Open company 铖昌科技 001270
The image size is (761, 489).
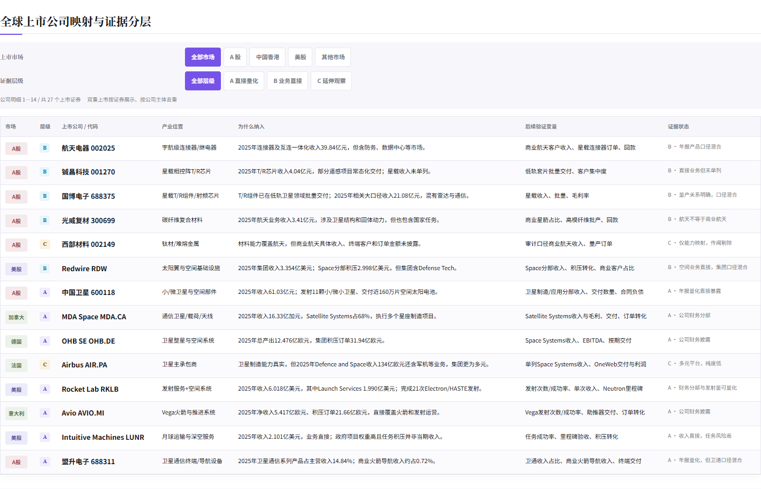[88, 172]
